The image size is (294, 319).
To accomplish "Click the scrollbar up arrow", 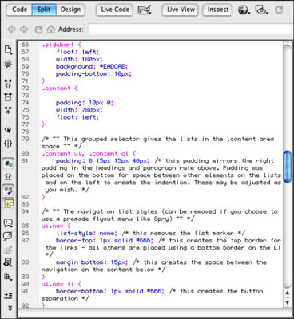I will [x=287, y=293].
